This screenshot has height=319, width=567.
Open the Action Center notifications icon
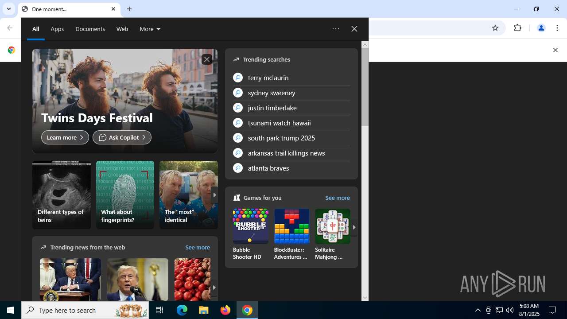click(552, 310)
